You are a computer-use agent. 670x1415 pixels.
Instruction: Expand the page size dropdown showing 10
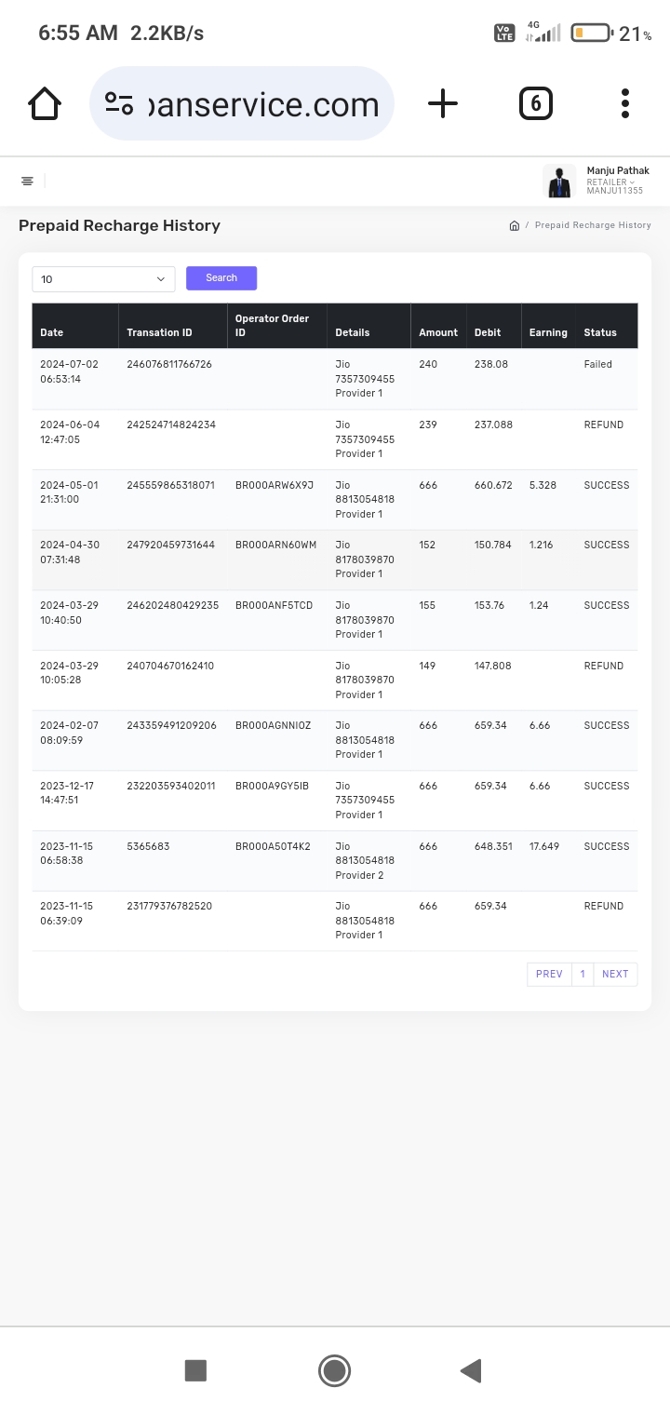pos(103,279)
